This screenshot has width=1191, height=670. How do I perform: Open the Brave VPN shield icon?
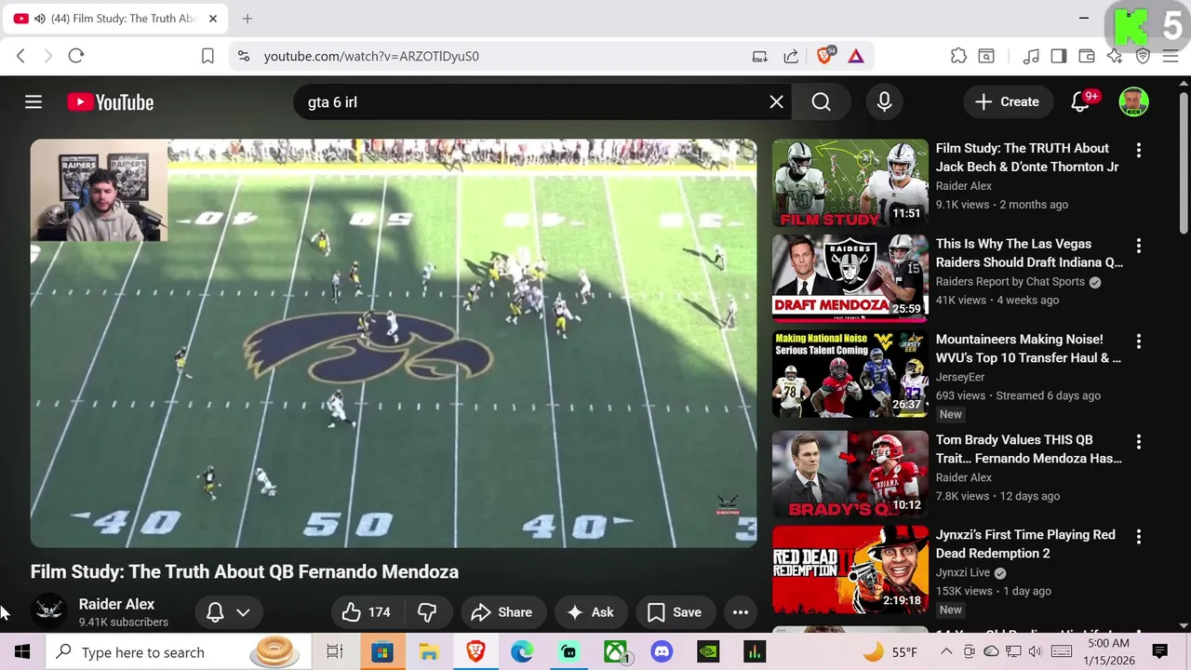coord(1143,56)
